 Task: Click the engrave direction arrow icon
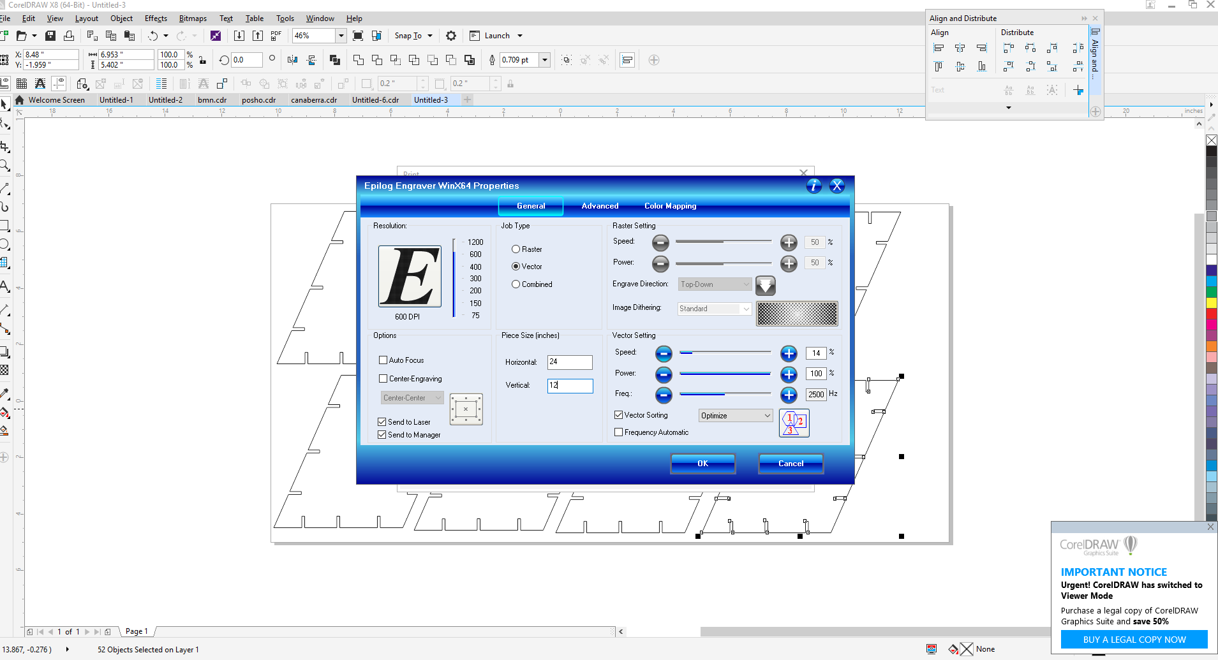click(766, 286)
